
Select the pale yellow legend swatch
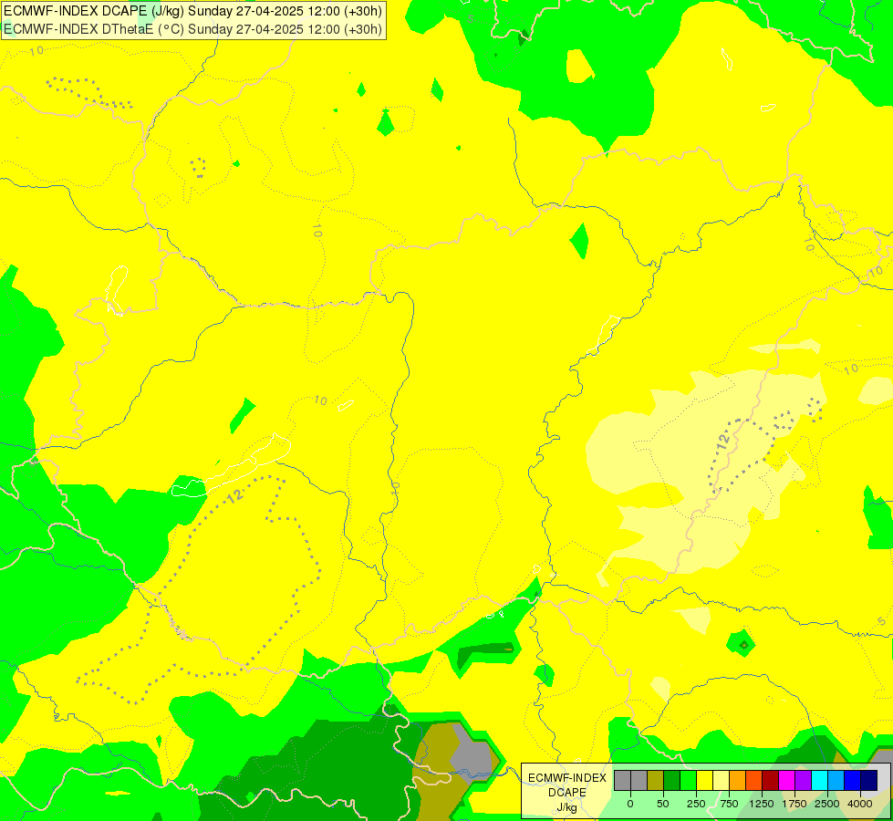point(722,780)
